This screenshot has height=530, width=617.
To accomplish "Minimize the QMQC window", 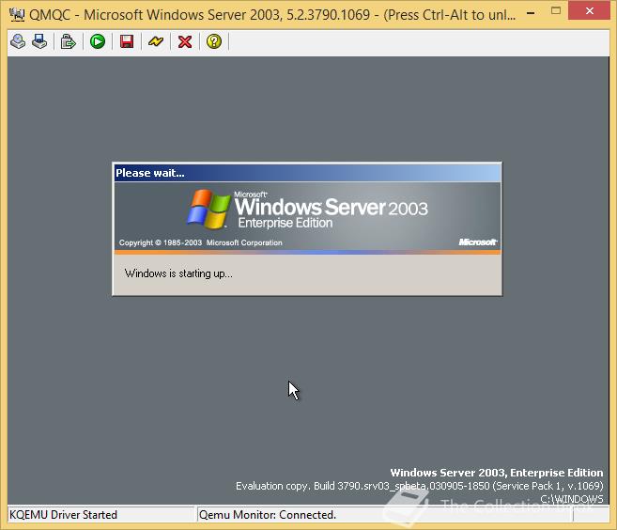I will (x=531, y=13).
